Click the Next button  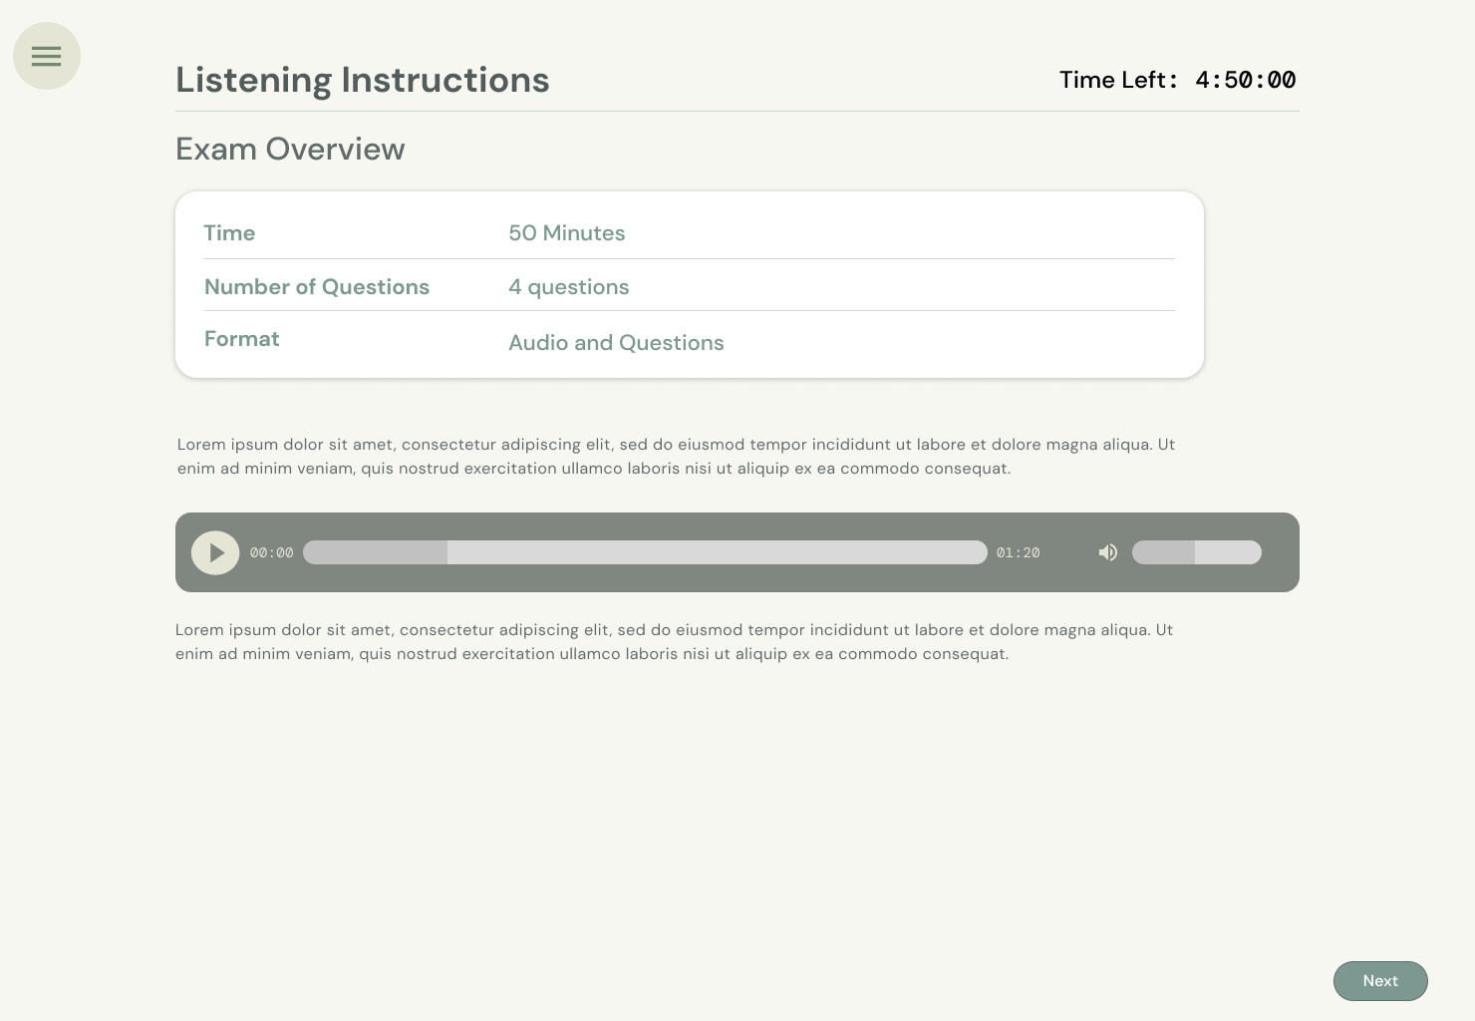(1379, 981)
